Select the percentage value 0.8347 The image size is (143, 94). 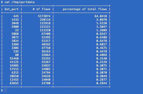coord(102,34)
